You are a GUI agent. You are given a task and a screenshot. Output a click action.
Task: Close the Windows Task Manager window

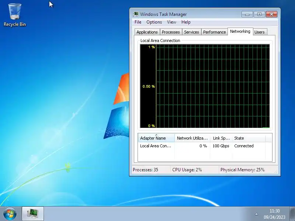click(271, 14)
